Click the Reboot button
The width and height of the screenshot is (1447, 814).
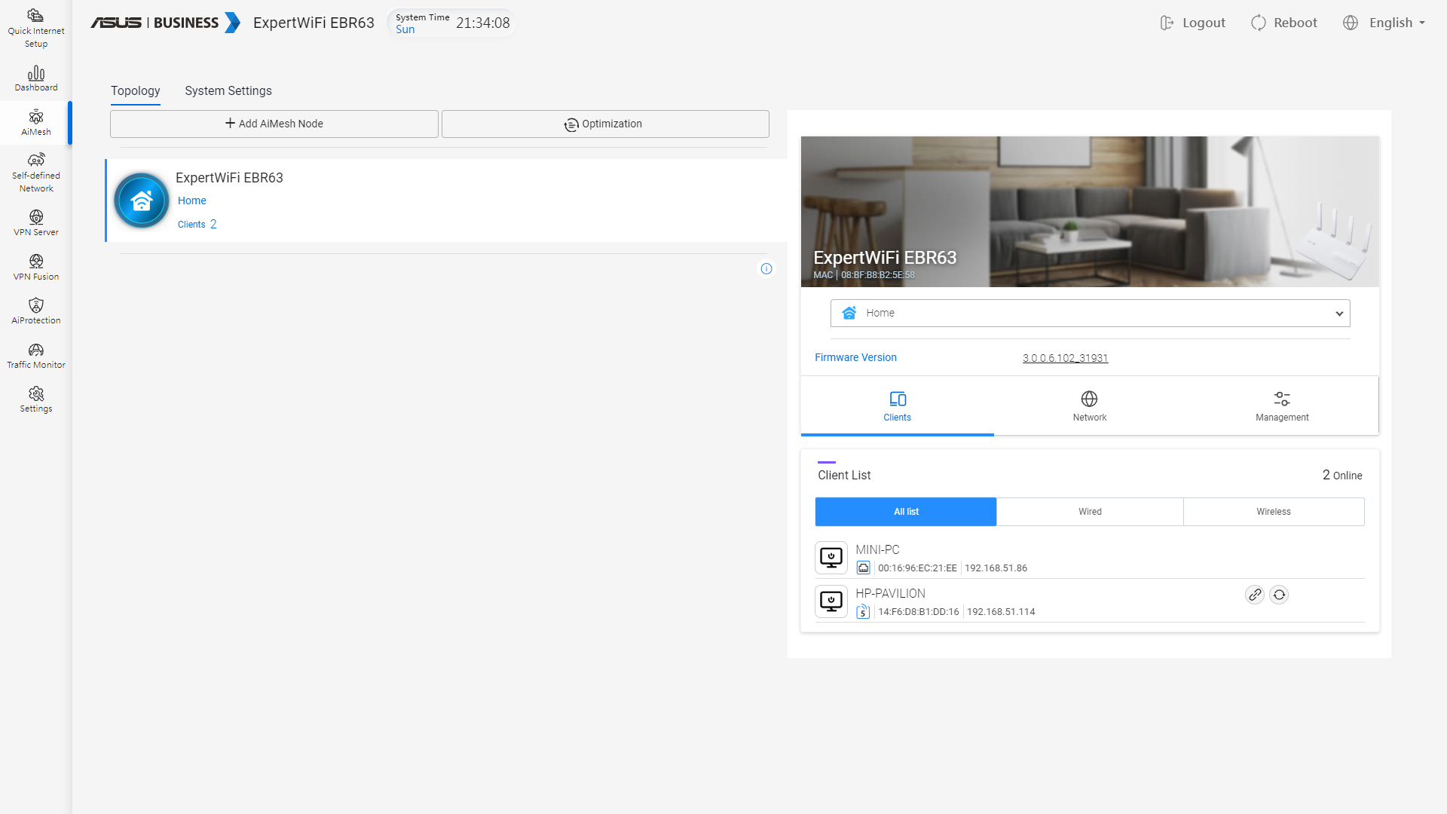click(x=1284, y=23)
